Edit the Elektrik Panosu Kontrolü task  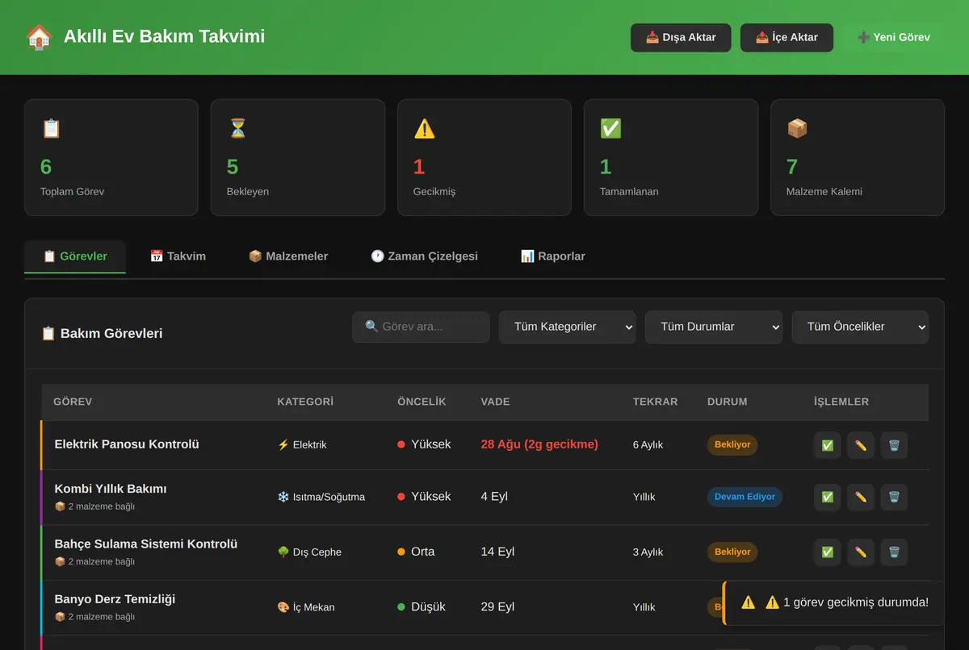point(861,445)
